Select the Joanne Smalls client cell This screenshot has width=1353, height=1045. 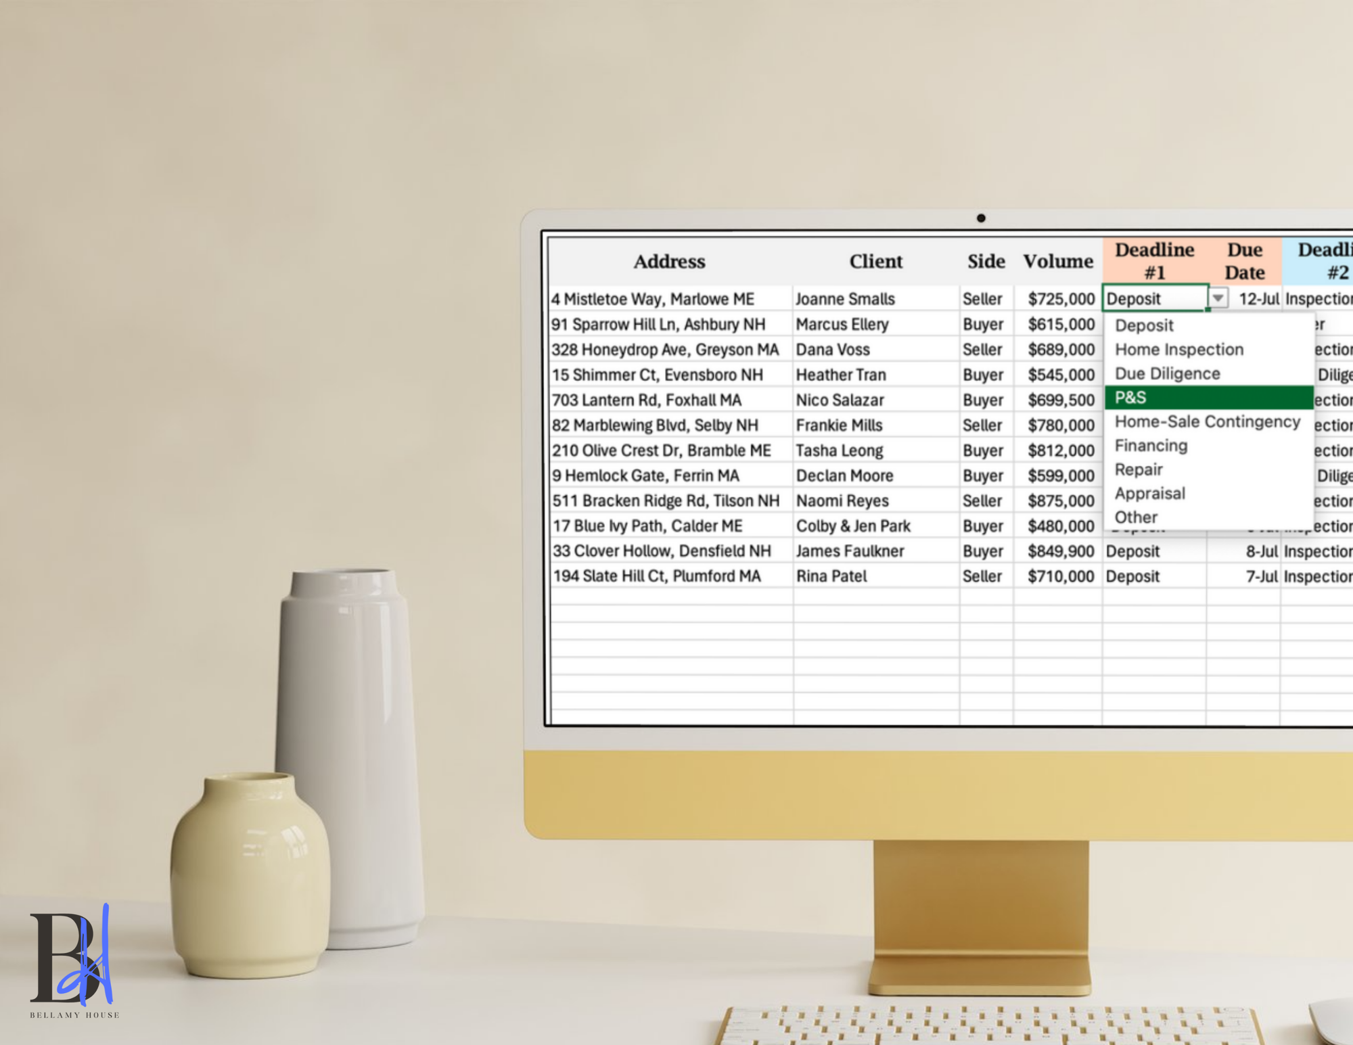(x=845, y=299)
